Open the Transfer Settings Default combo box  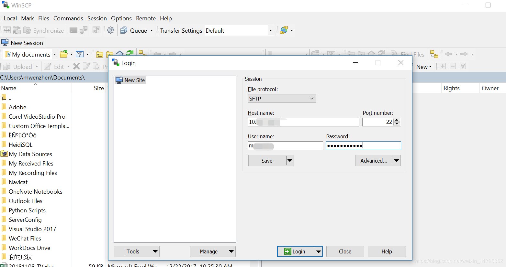[x=239, y=30]
